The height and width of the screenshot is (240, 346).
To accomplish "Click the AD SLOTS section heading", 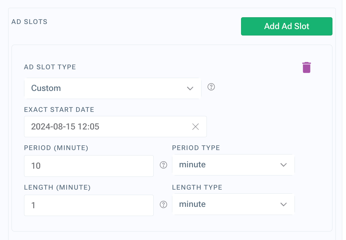I will pos(29,22).
